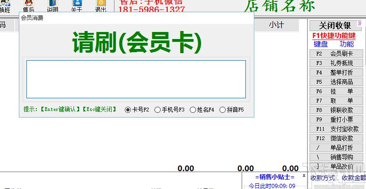Expand the side panel double-arrow
This screenshot has height=189, width=366.
360,23
